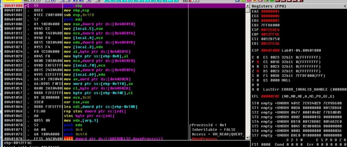Click the FST 0000 status word value
This screenshot has width=347, height=147.
(x=266, y=144)
